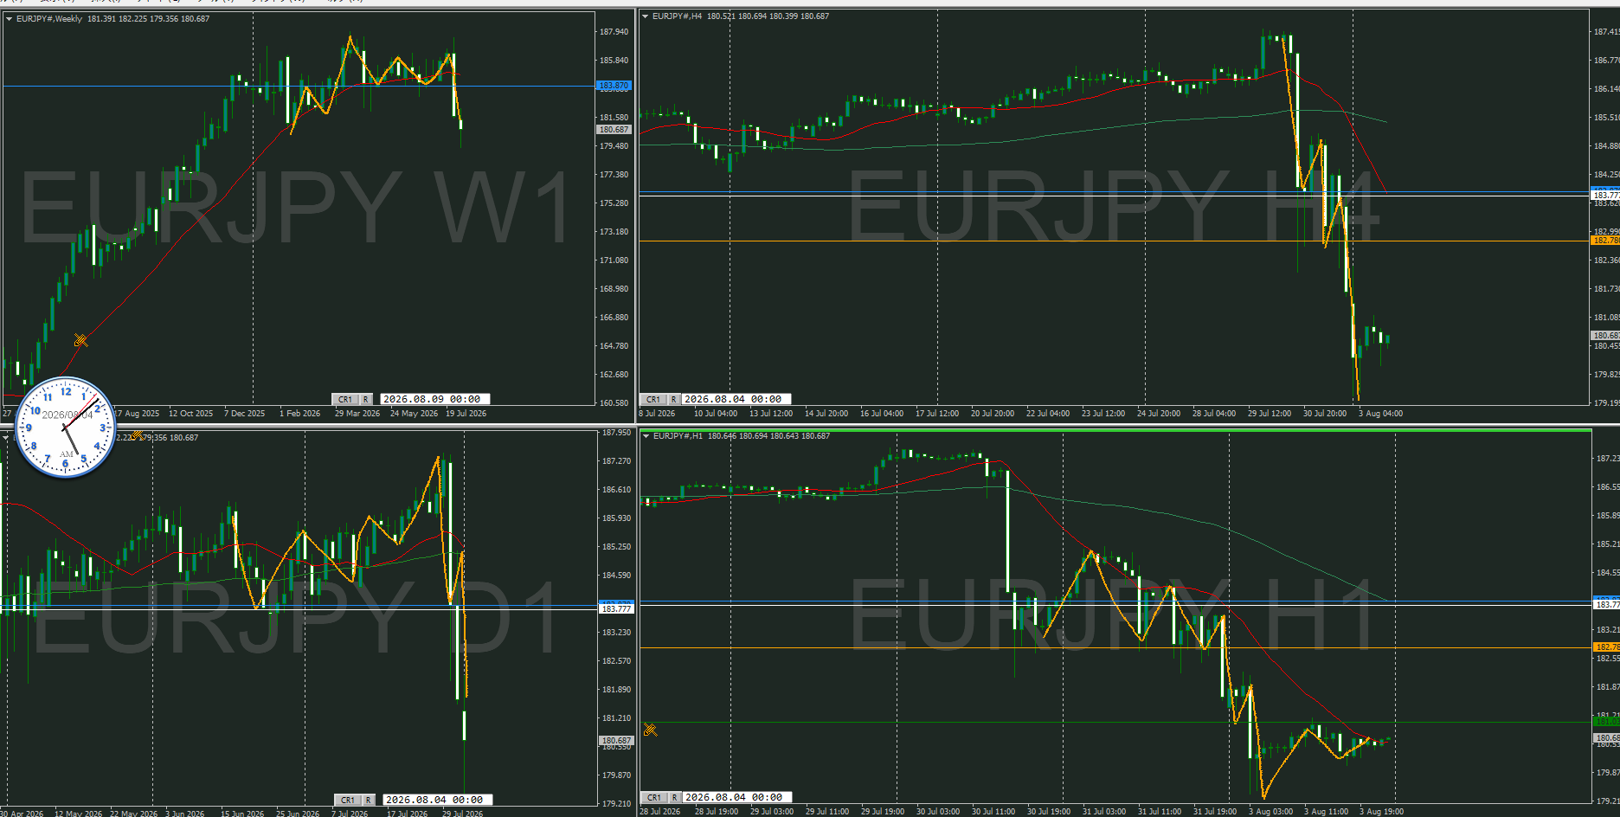Click the CR1 button on the D1 chart

[348, 800]
